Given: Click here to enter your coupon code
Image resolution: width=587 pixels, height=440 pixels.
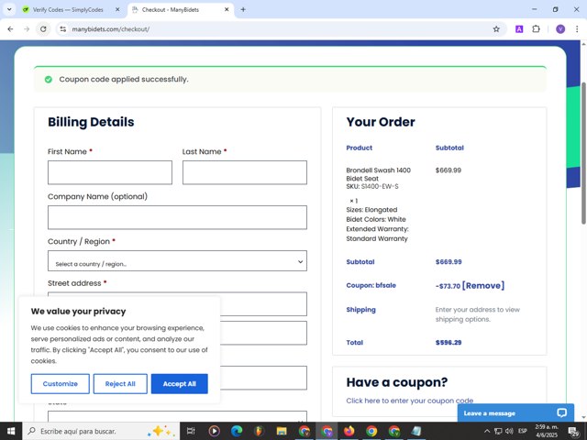Looking at the screenshot, I should coord(410,401).
